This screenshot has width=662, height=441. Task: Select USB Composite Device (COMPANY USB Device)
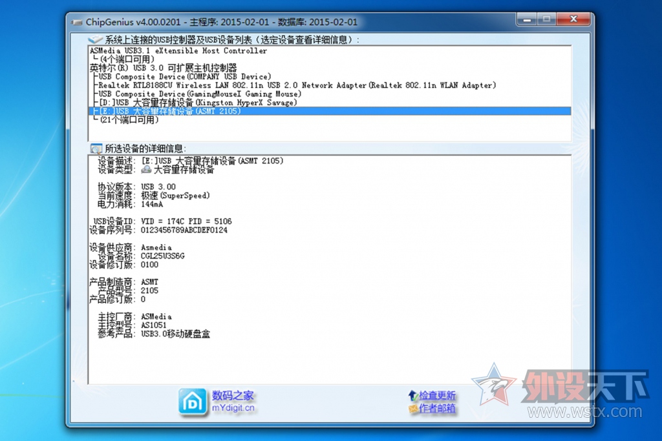click(x=184, y=77)
